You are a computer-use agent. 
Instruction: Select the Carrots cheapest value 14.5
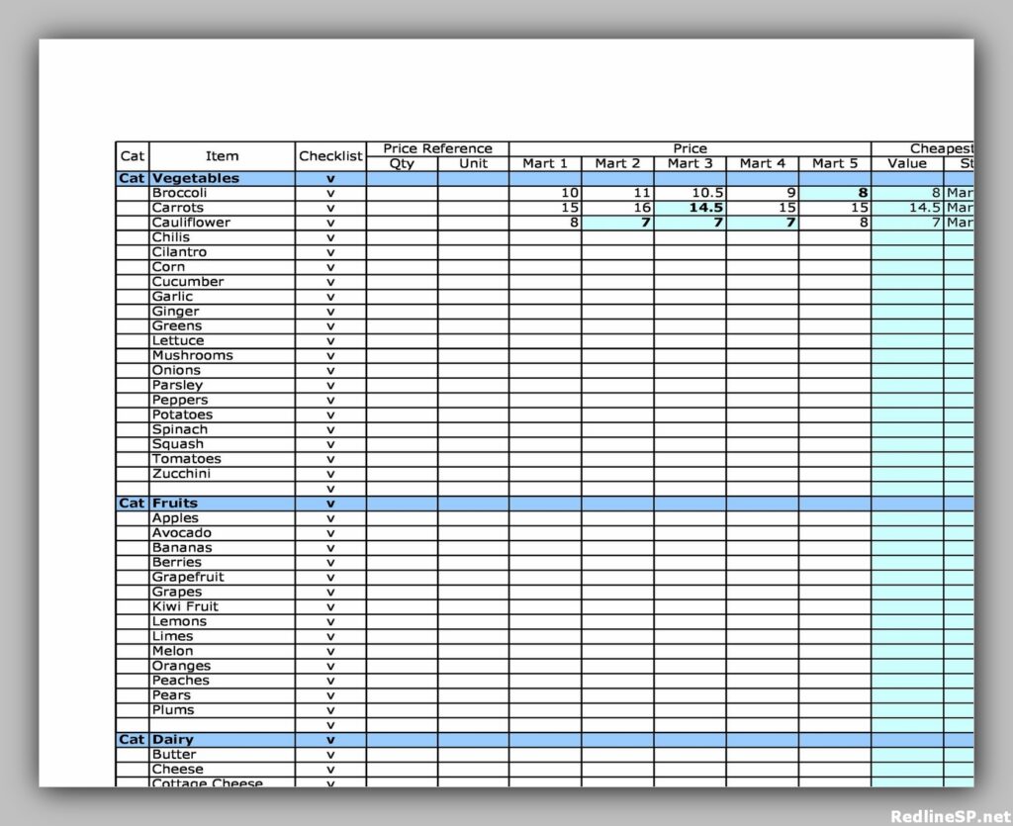[907, 208]
